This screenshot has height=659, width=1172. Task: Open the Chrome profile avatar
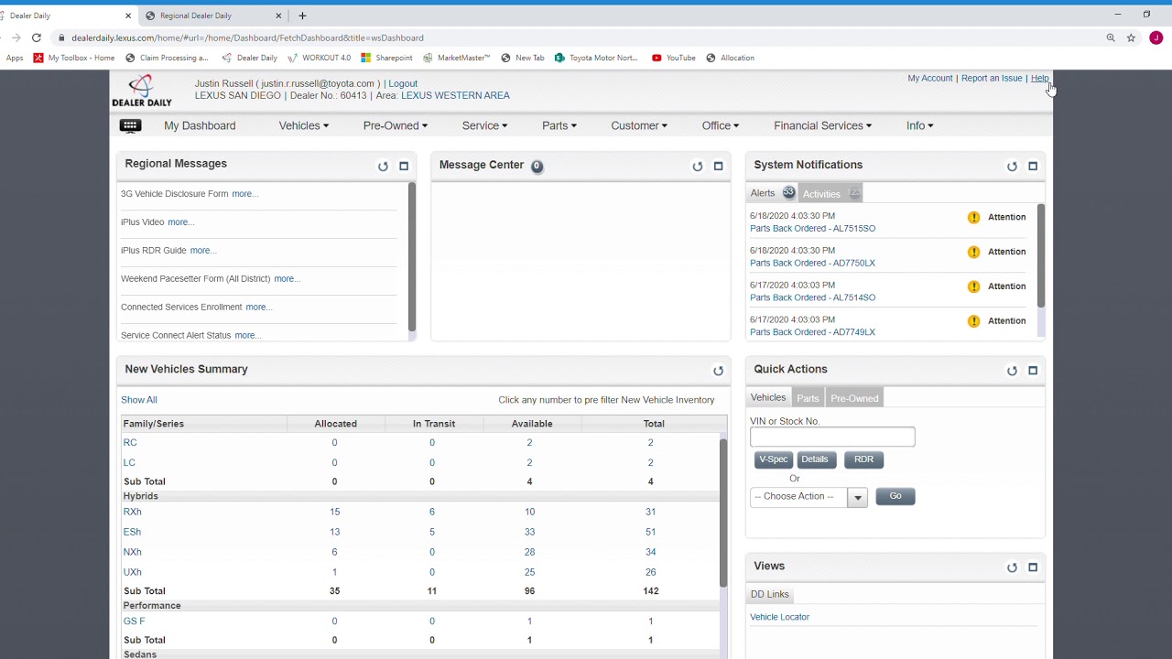tap(1156, 38)
